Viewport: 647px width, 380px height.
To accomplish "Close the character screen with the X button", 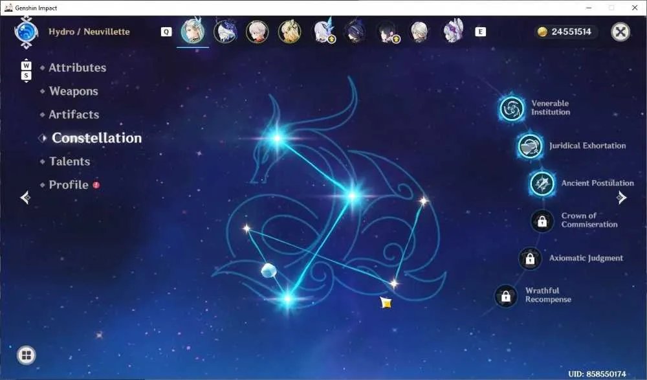I will click(620, 32).
